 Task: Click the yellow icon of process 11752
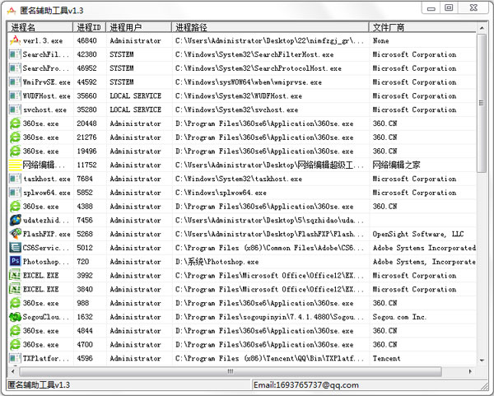pos(15,165)
